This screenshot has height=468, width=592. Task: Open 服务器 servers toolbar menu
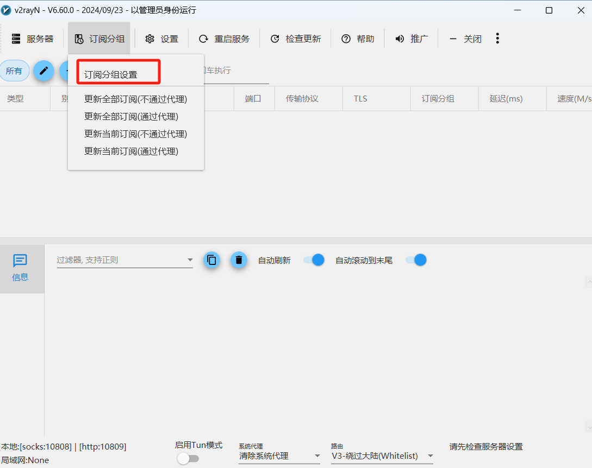[x=33, y=39]
